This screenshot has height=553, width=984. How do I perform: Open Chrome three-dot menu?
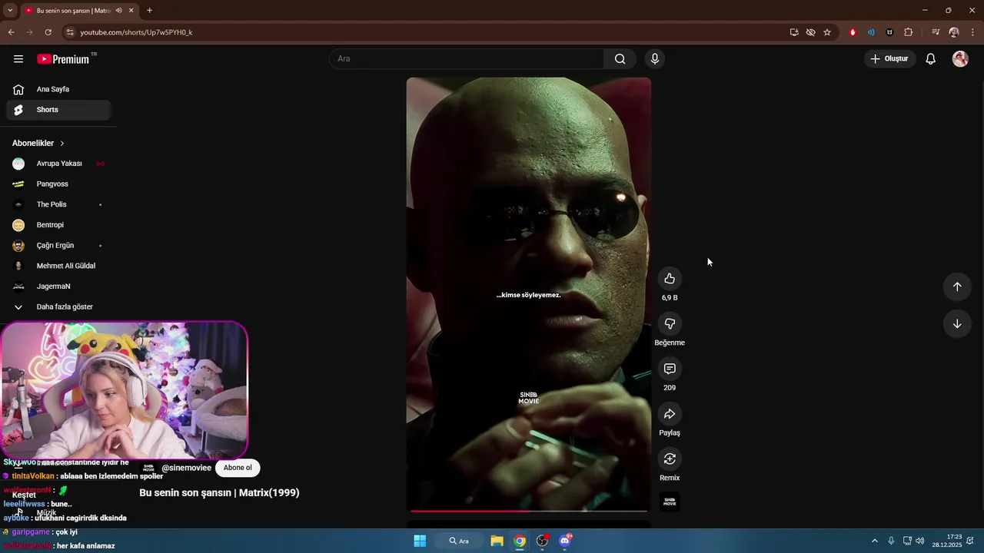click(x=972, y=32)
